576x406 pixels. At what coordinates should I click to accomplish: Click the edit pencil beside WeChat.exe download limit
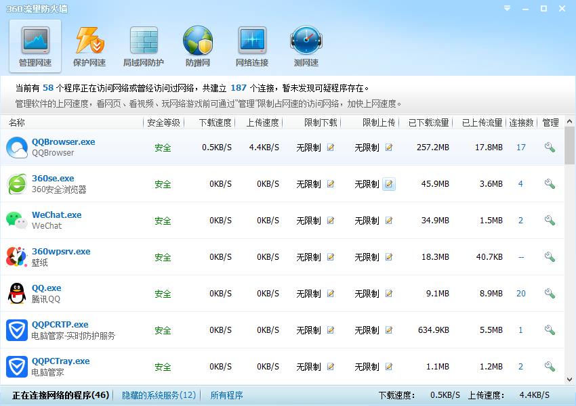(x=330, y=220)
